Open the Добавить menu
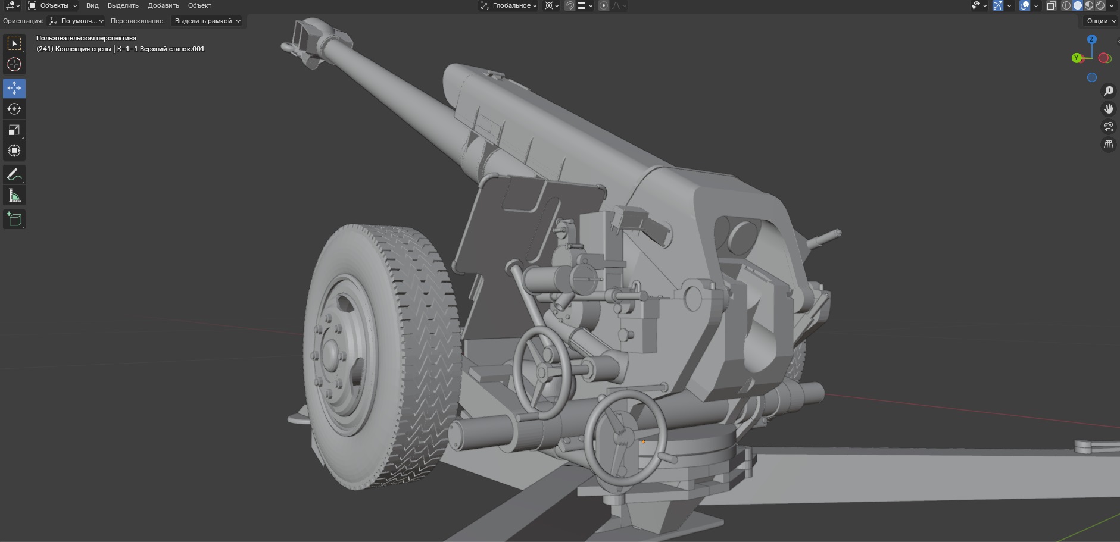Screen dimensions: 1120x542 click(x=163, y=5)
